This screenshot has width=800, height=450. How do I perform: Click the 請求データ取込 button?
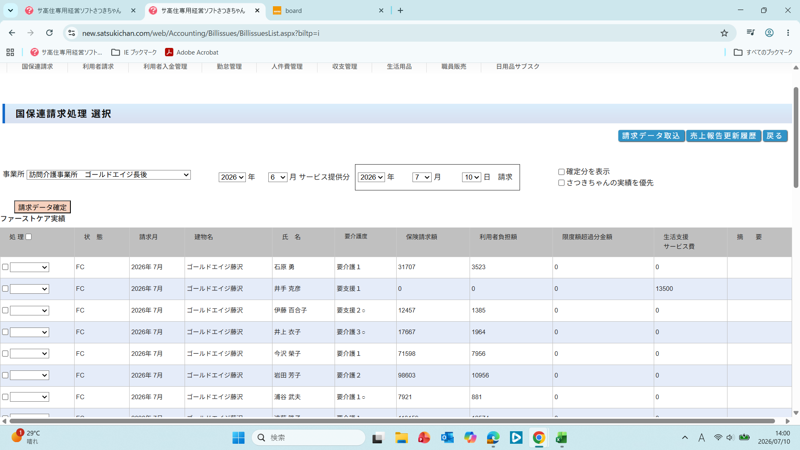pos(651,136)
